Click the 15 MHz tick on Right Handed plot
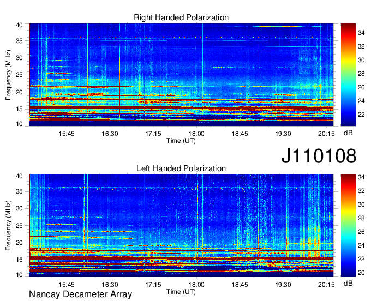The image size is (371, 301). (x=19, y=109)
